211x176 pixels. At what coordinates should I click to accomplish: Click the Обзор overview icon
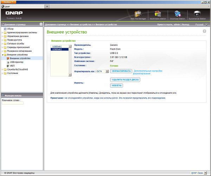coord(5,29)
